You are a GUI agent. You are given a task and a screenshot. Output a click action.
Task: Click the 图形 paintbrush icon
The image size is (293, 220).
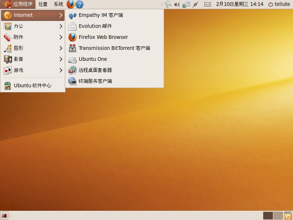[8, 48]
